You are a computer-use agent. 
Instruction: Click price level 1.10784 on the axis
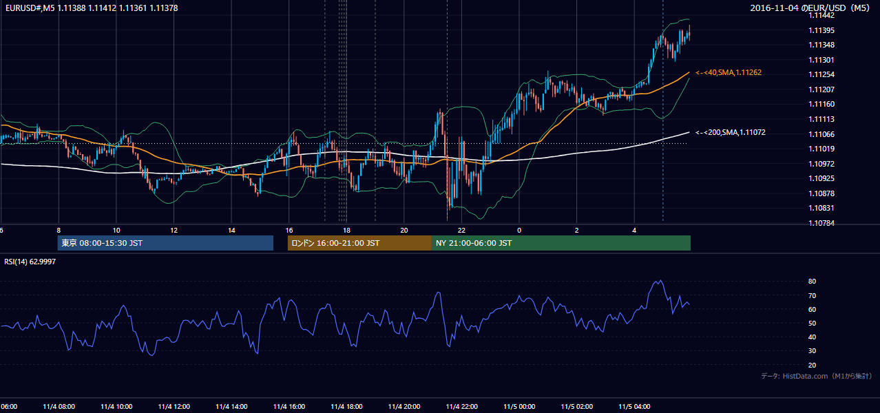(821, 223)
